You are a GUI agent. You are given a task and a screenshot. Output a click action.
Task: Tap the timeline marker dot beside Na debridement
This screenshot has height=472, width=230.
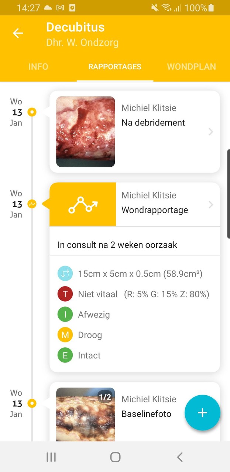[x=32, y=112]
